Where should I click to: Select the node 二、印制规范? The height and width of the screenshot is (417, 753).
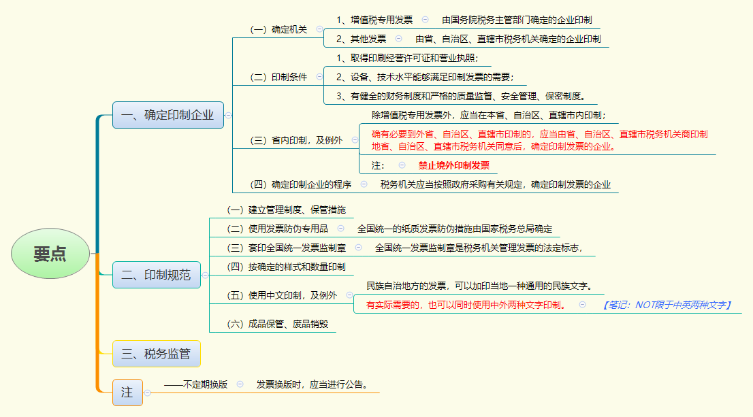[x=157, y=275]
